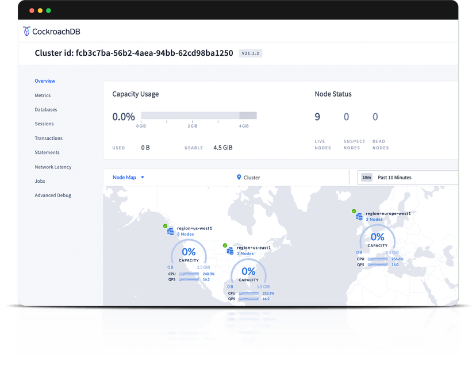Screen dimensions: 476x365
Task: Open the Node Map dropdown
Action: click(128, 178)
